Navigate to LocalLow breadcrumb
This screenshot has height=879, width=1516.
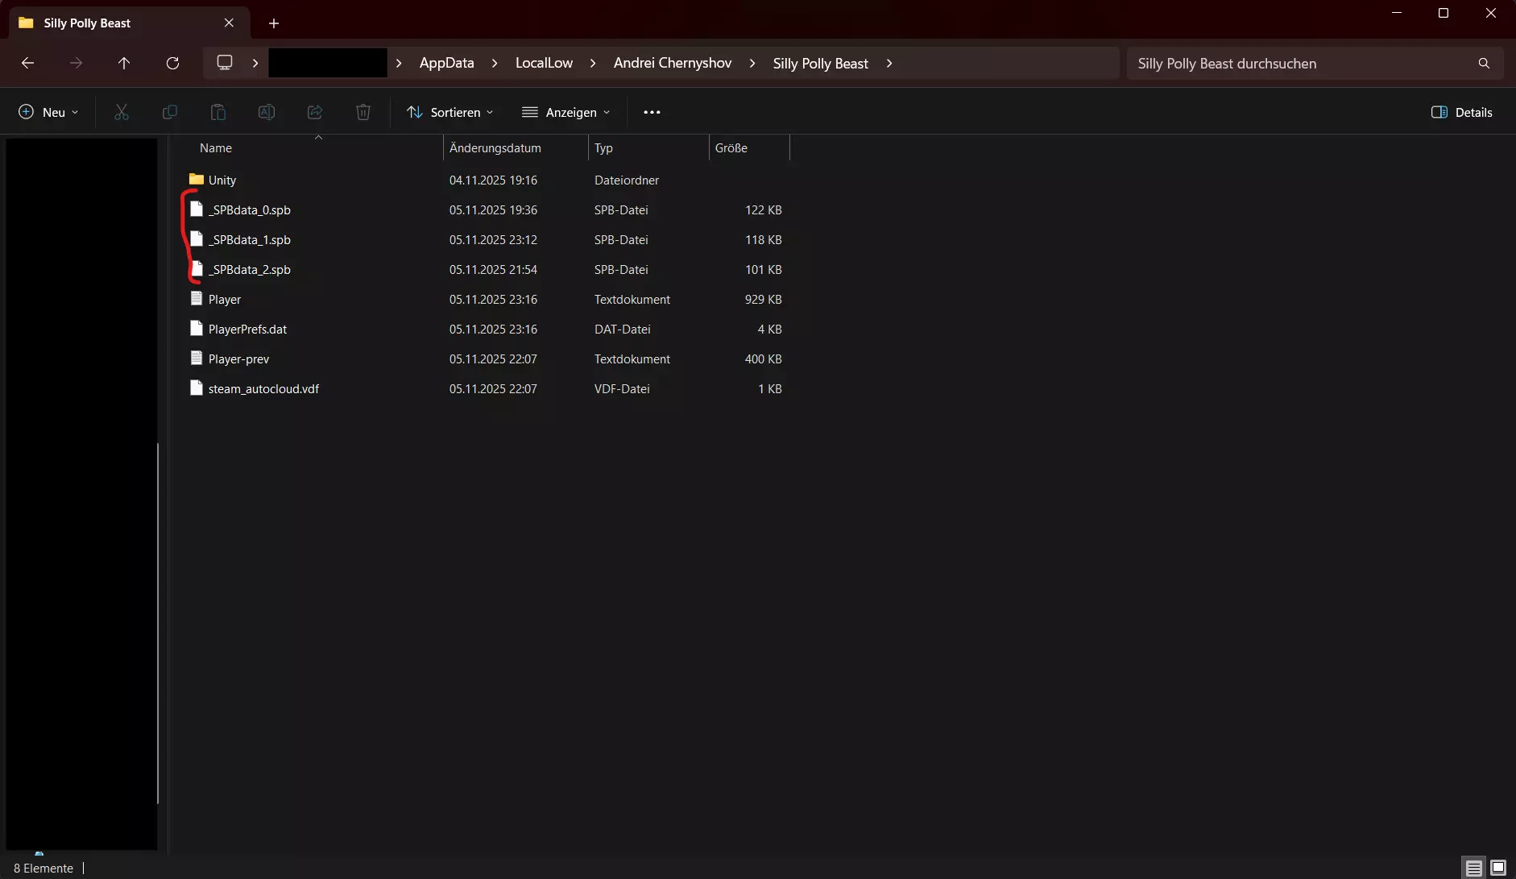(545, 63)
